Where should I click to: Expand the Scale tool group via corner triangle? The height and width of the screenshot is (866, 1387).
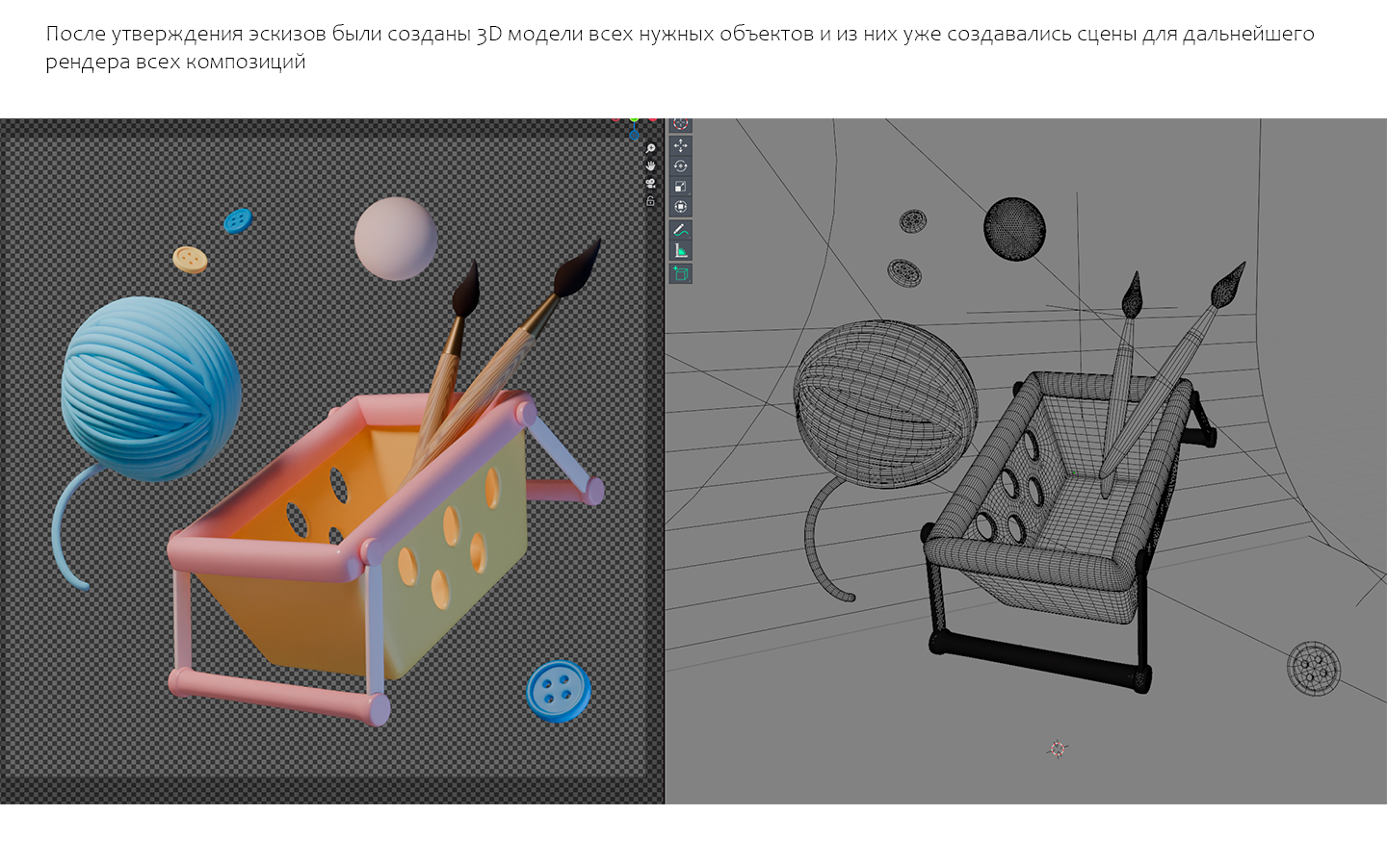(688, 192)
